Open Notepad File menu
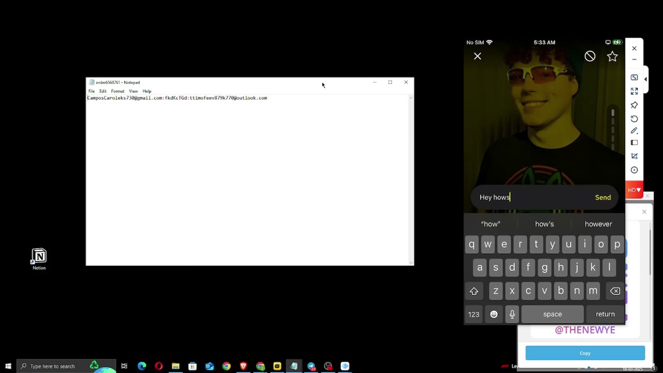 [x=92, y=91]
